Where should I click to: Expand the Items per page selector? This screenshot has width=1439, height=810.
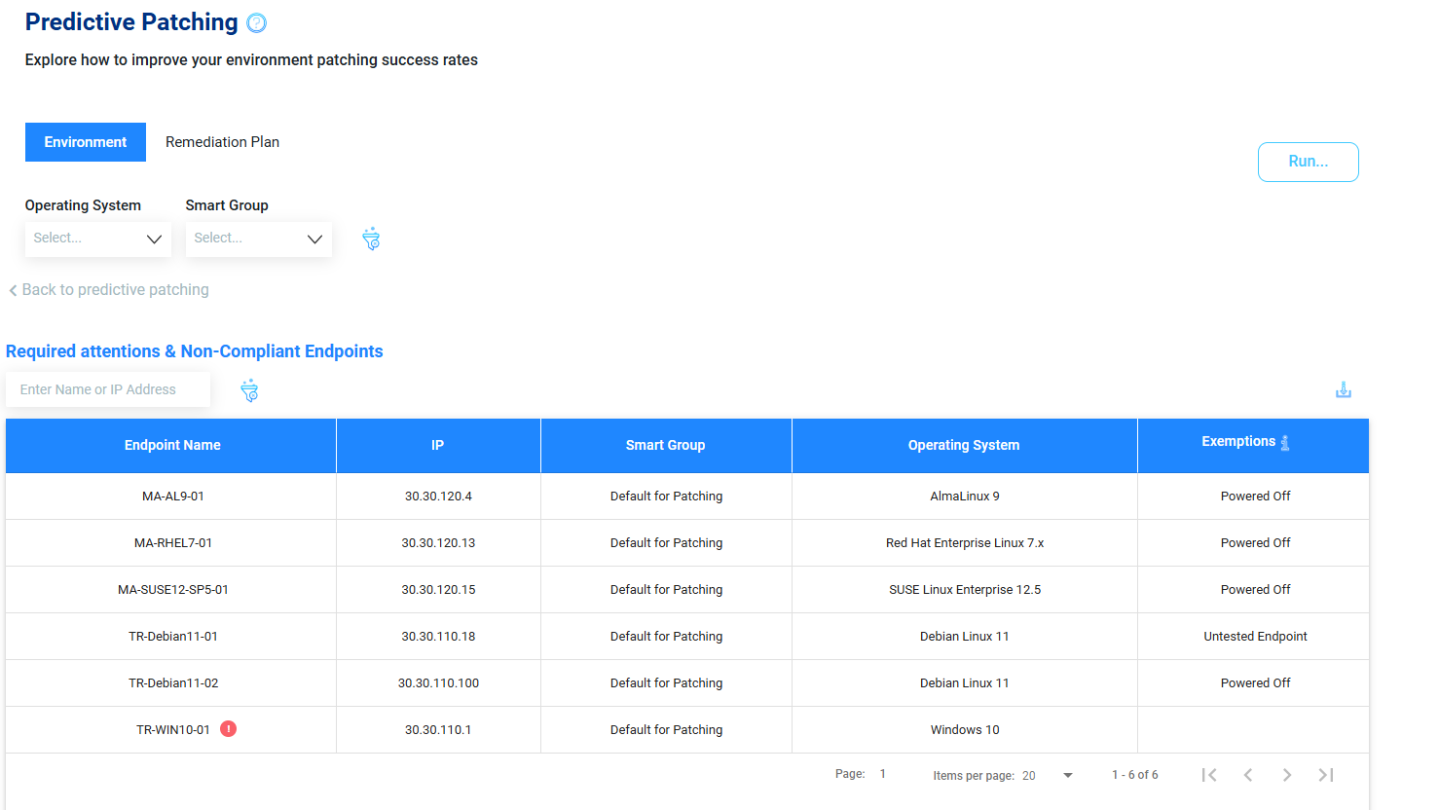click(1067, 776)
